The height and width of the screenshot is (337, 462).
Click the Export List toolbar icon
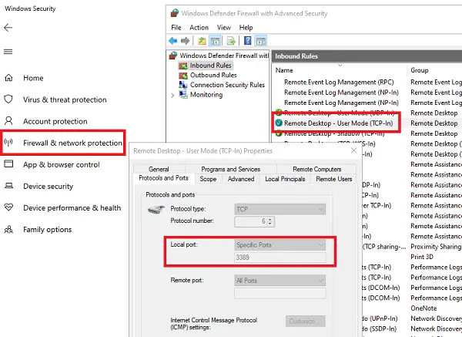(231, 41)
